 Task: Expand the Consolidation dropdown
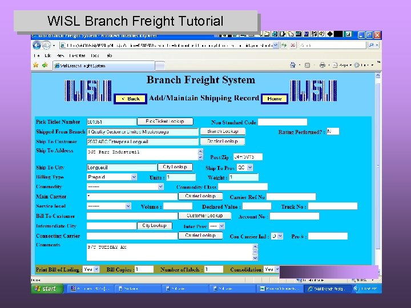[x=277, y=269]
